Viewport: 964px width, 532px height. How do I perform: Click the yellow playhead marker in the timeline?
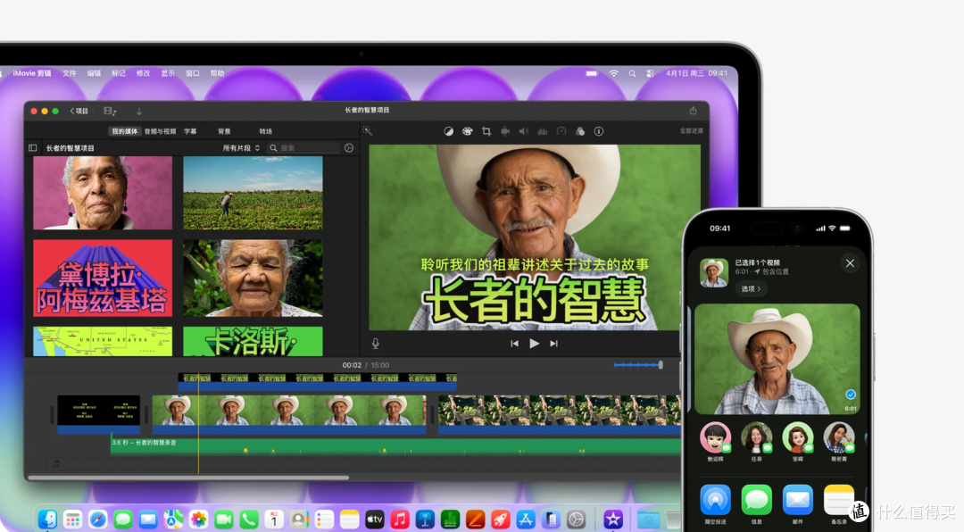pos(198,423)
